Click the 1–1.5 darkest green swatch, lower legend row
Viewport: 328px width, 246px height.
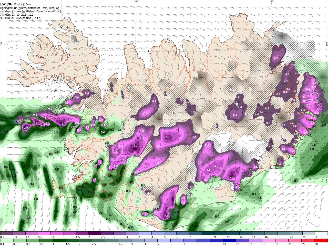pyautogui.click(x=59, y=240)
